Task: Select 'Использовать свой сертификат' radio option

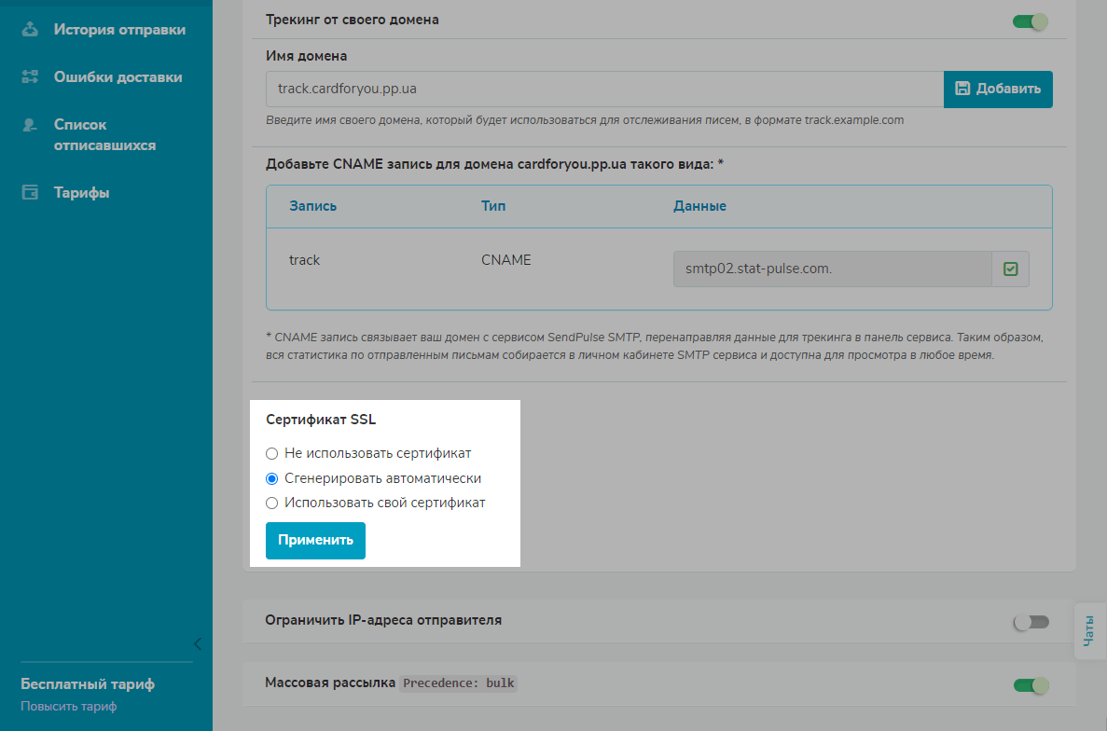Action: tap(272, 503)
